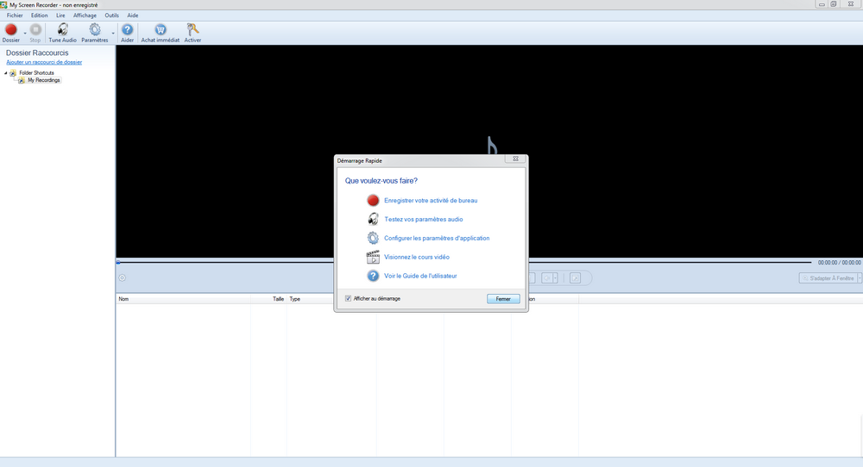This screenshot has width=863, height=467.
Task: Open the Lire menu
Action: point(60,16)
